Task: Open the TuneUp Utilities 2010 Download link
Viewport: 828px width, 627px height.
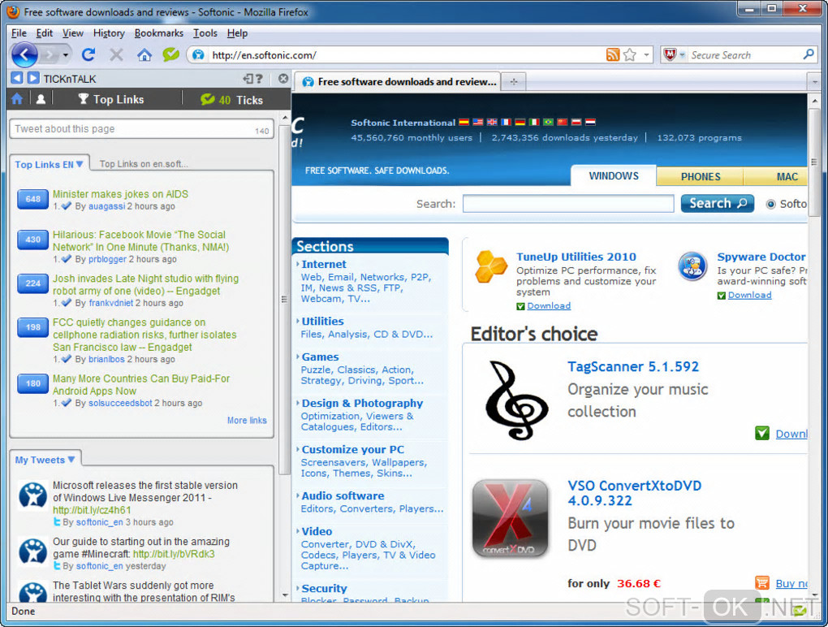Action: point(549,306)
